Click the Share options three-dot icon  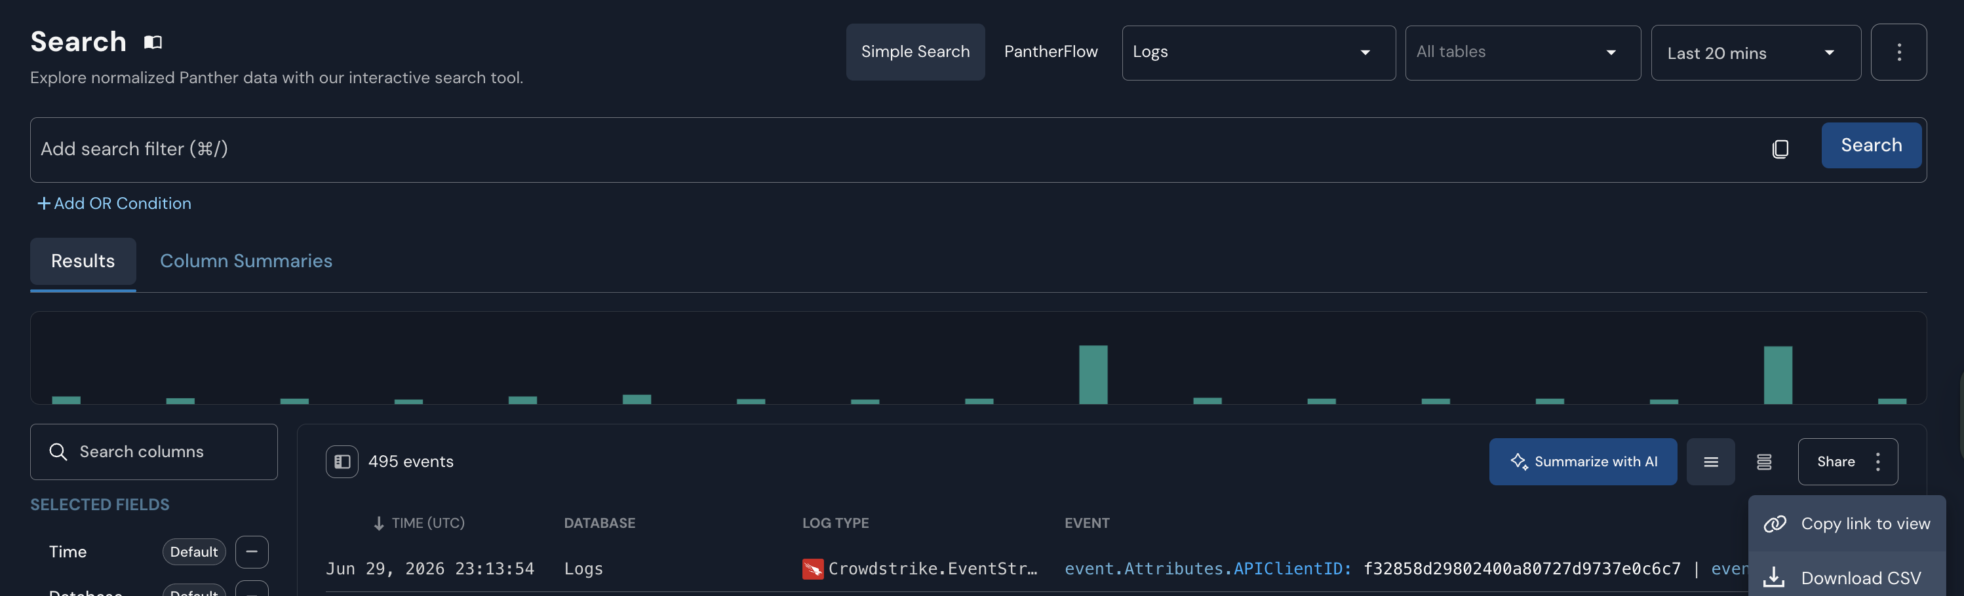click(1878, 462)
